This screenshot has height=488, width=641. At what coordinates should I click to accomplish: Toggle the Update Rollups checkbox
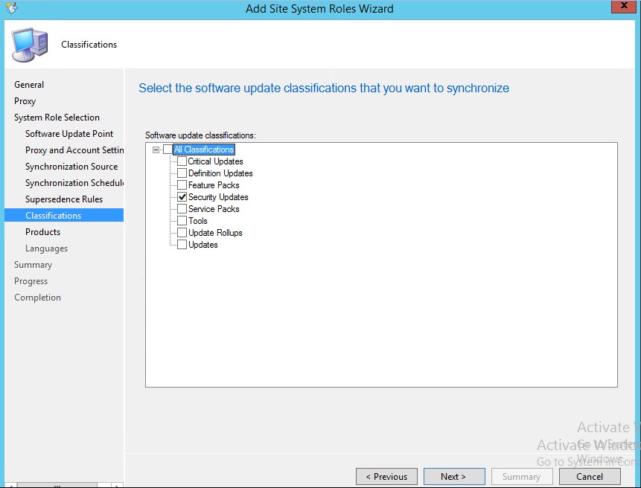coord(182,233)
